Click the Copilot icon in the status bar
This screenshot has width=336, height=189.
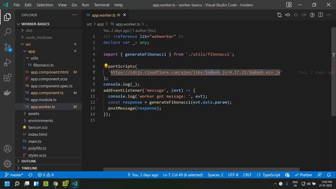pyautogui.click(x=287, y=175)
